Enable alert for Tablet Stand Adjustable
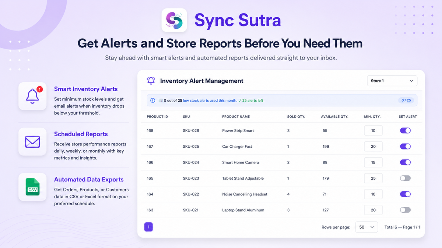The image size is (442, 248). 405,178
